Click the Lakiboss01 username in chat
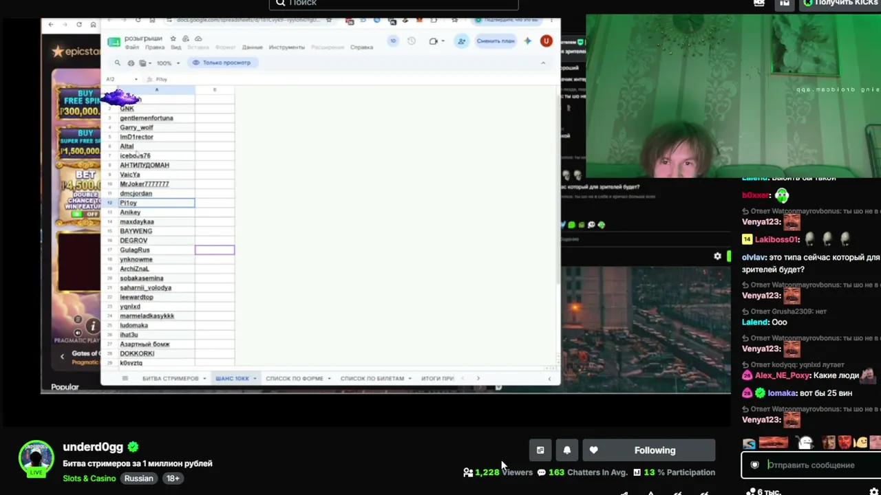 pyautogui.click(x=777, y=239)
